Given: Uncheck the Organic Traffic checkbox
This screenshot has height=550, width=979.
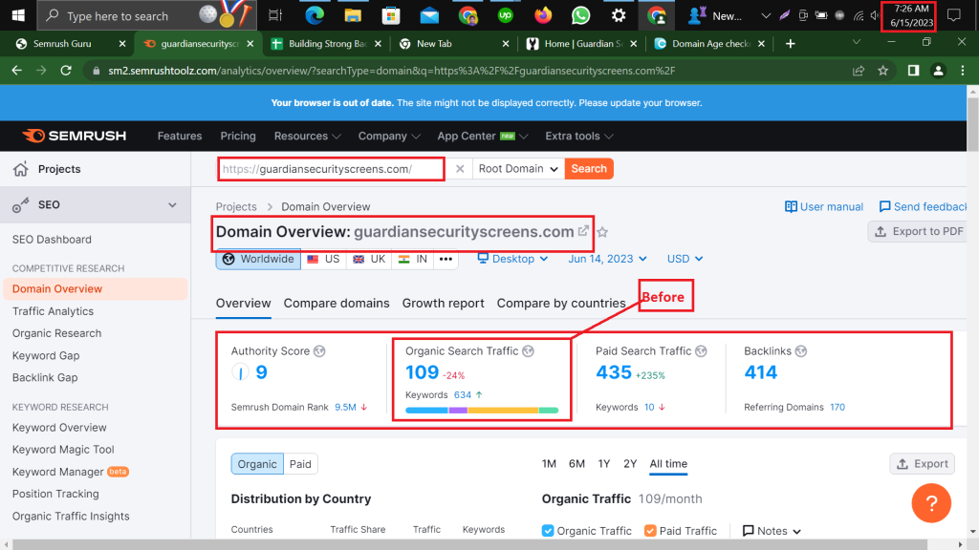Looking at the screenshot, I should point(548,531).
